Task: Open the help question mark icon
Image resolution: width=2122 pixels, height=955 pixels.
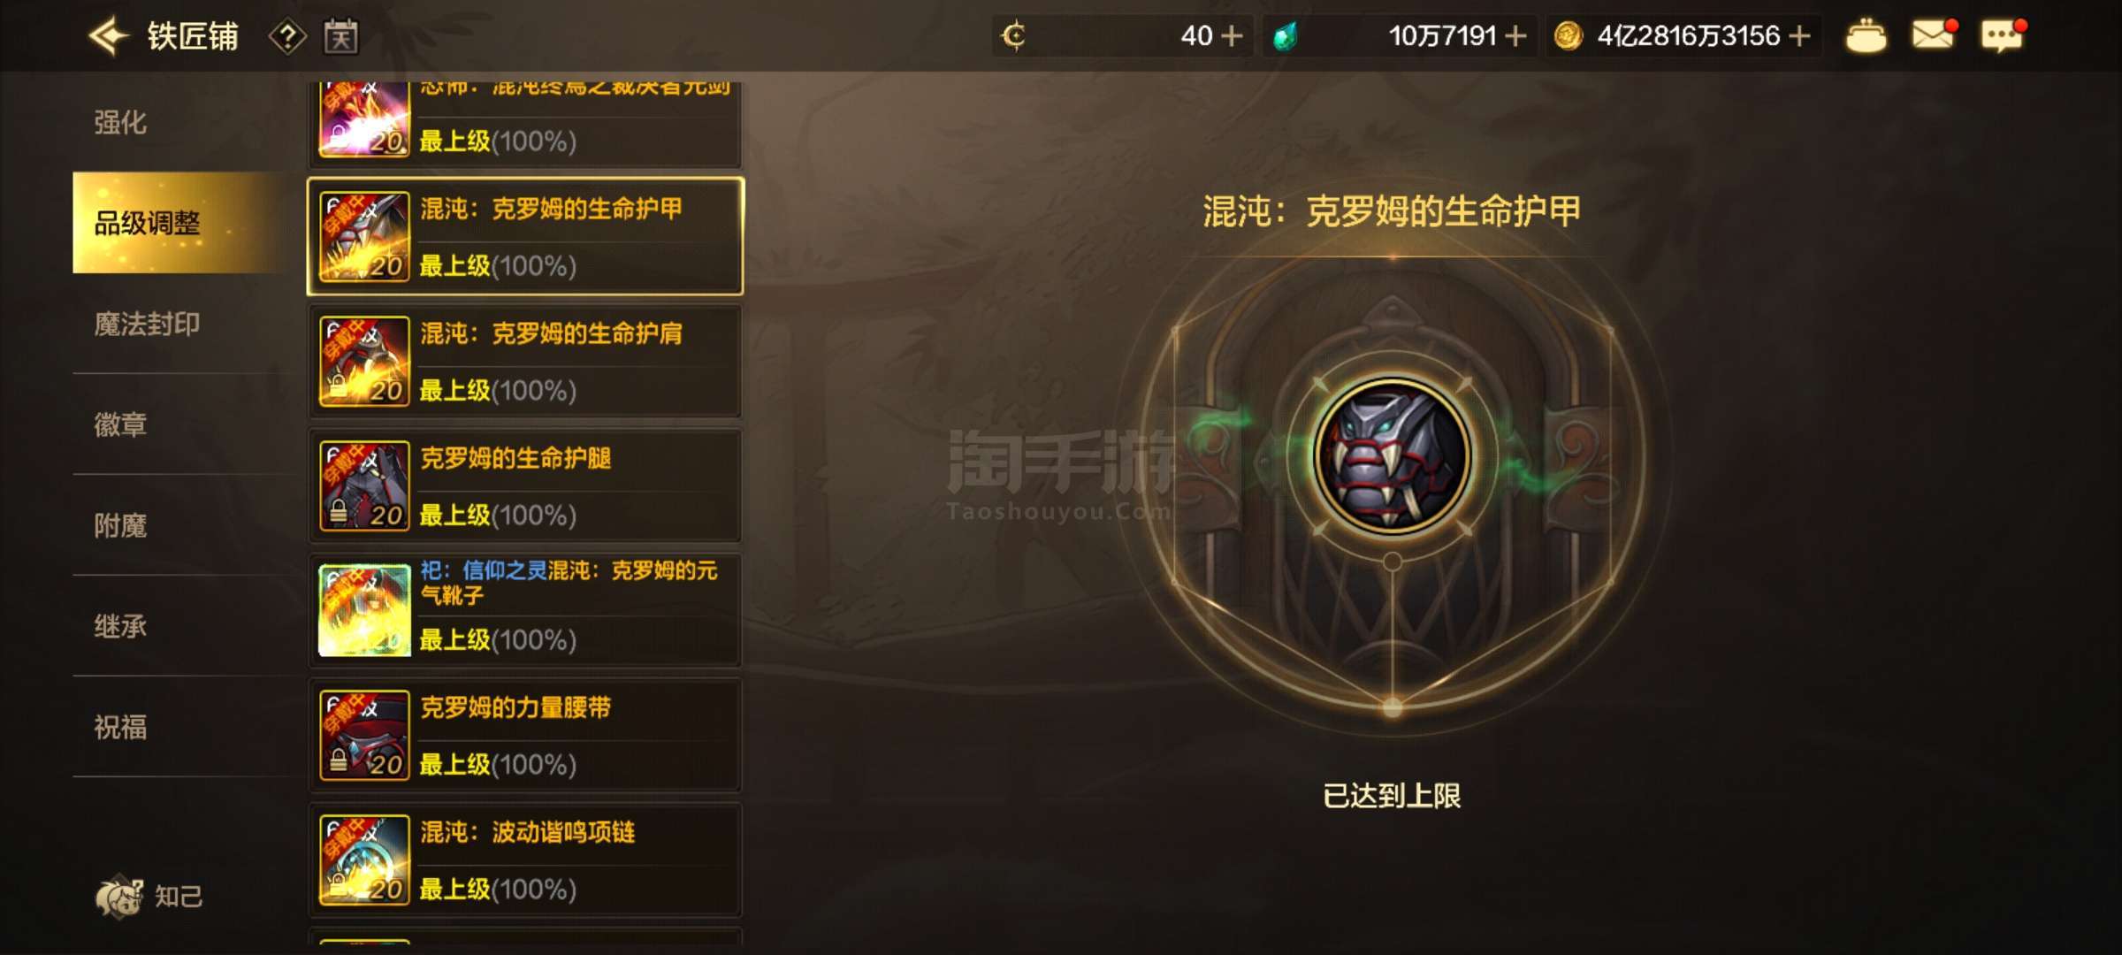Action: (287, 36)
